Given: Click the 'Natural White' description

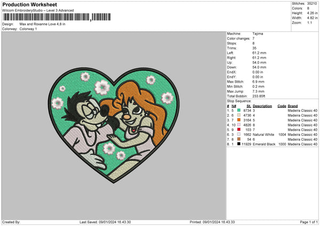Looking at the screenshot, I should coord(263,135).
